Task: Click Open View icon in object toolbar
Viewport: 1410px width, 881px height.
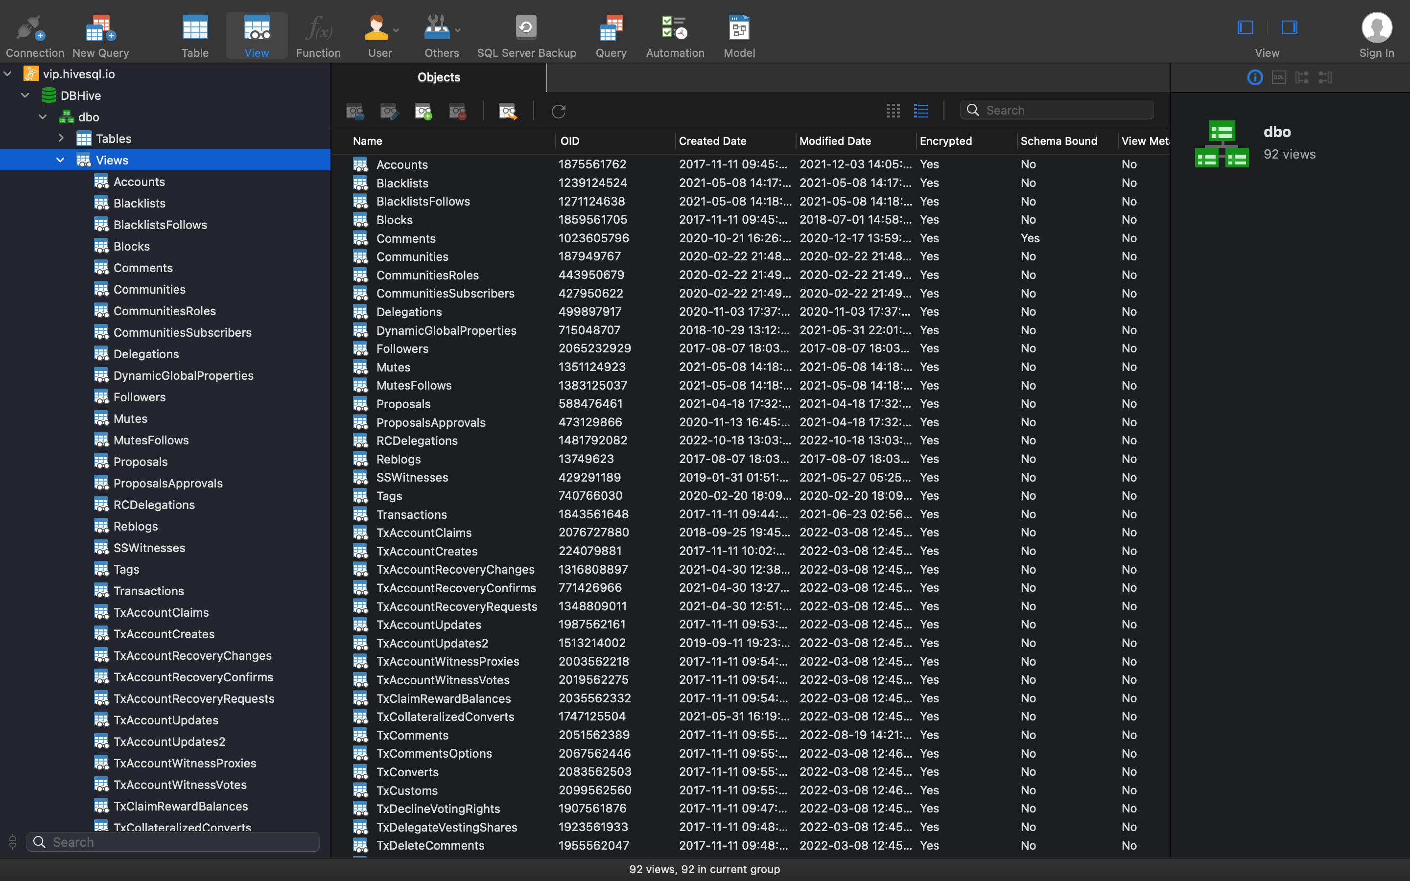Action: click(355, 111)
